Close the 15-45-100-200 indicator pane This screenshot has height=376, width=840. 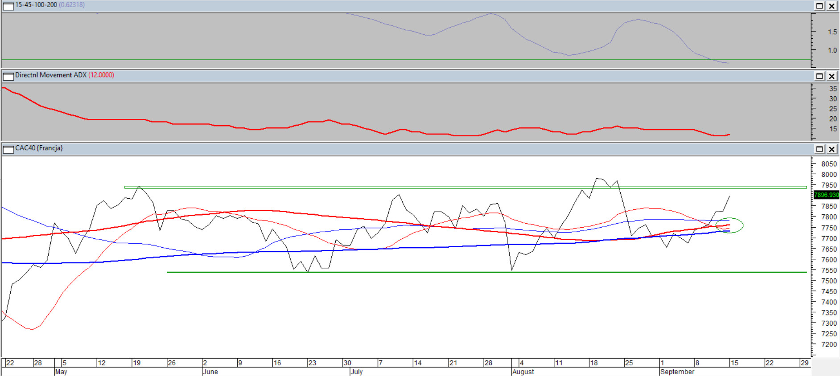point(832,6)
